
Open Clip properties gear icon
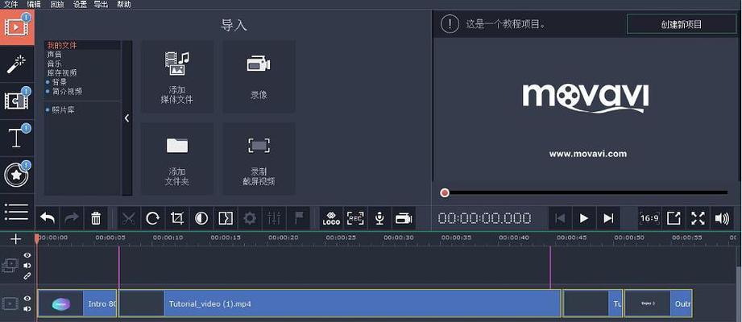click(x=250, y=218)
